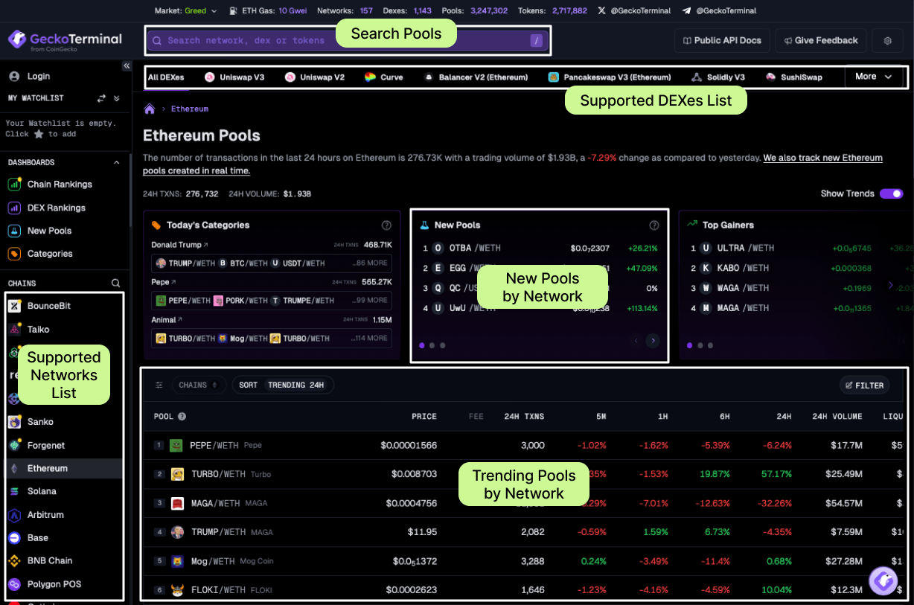
Task: Open the Telegram @GeckoTerminal link
Action: 719,11
